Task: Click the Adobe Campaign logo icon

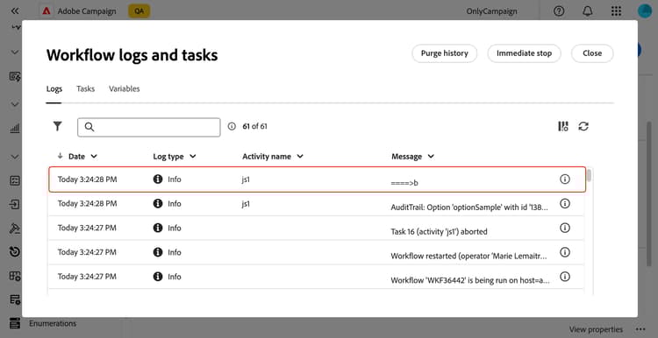Action: [46, 11]
